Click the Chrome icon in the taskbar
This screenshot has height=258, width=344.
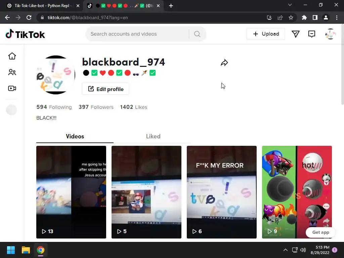41,250
